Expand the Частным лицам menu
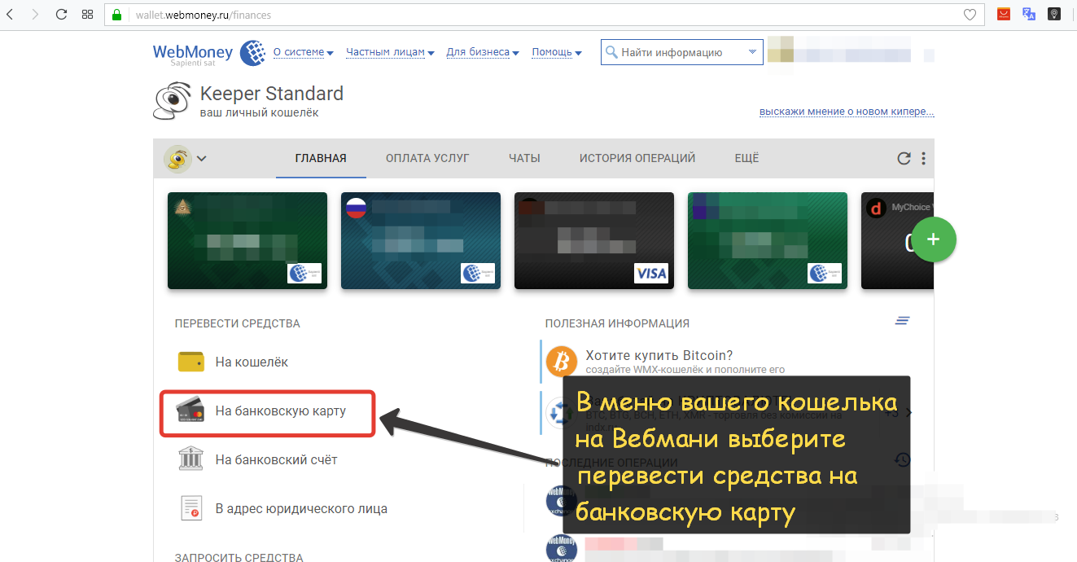The image size is (1077, 562). coord(390,52)
